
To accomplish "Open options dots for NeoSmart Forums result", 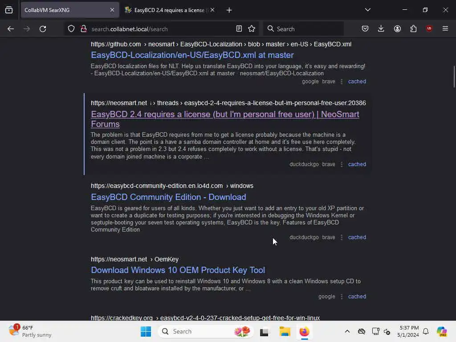I will coord(342,164).
